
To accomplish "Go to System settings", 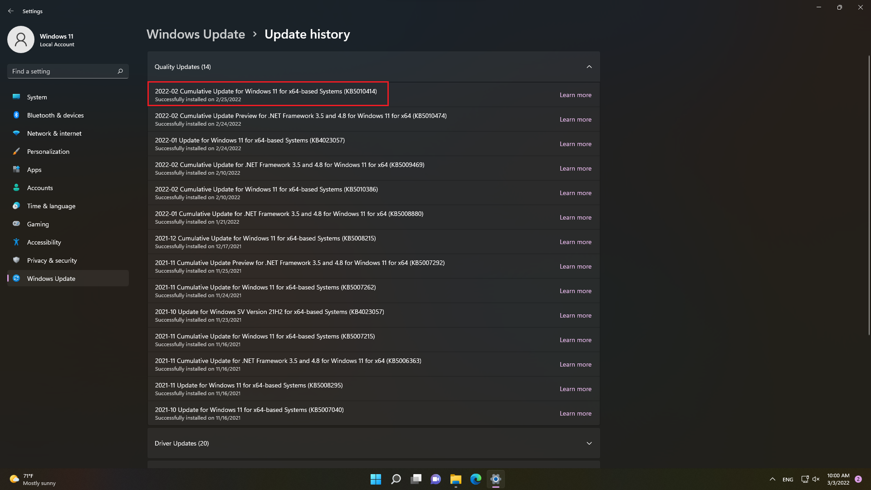I will pos(68,97).
